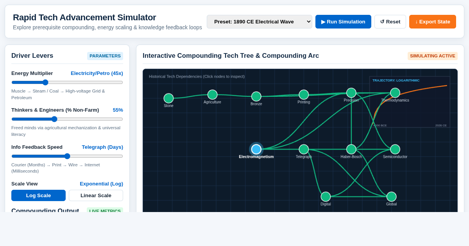Inspect the Telegraph tech node
This screenshot has width=469, height=246.
[304, 149]
